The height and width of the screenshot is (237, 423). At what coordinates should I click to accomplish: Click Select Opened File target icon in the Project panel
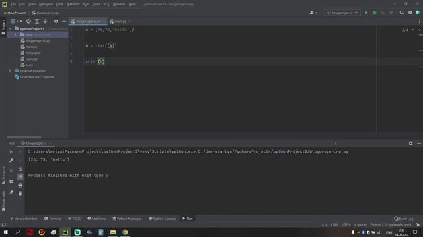(x=28, y=21)
